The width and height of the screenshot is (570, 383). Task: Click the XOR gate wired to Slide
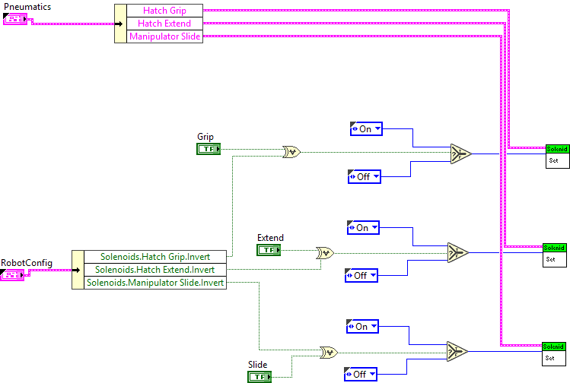[x=329, y=353]
